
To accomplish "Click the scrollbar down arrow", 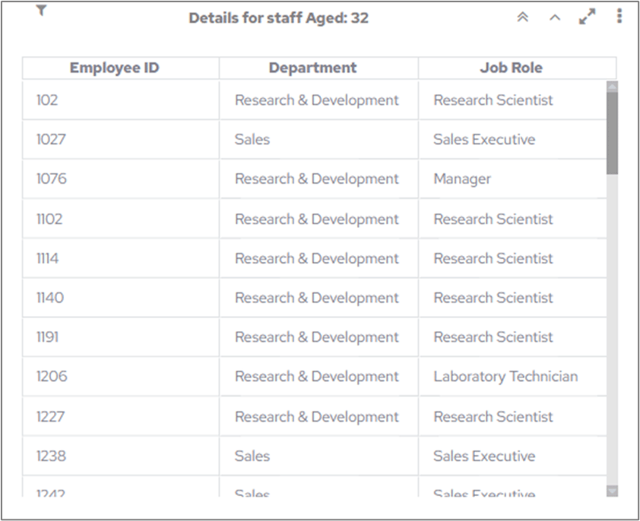I will tap(612, 491).
